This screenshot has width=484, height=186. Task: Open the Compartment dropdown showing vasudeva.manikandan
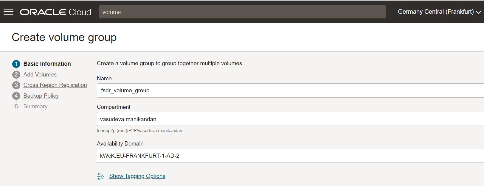(x=289, y=119)
